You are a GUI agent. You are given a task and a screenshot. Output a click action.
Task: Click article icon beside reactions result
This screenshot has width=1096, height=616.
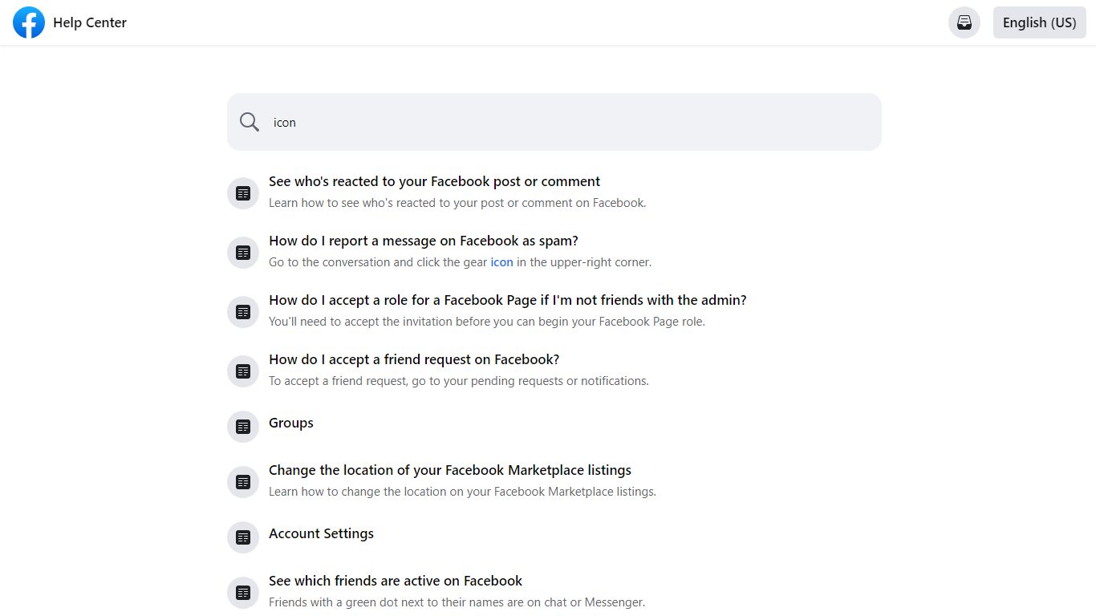(243, 193)
